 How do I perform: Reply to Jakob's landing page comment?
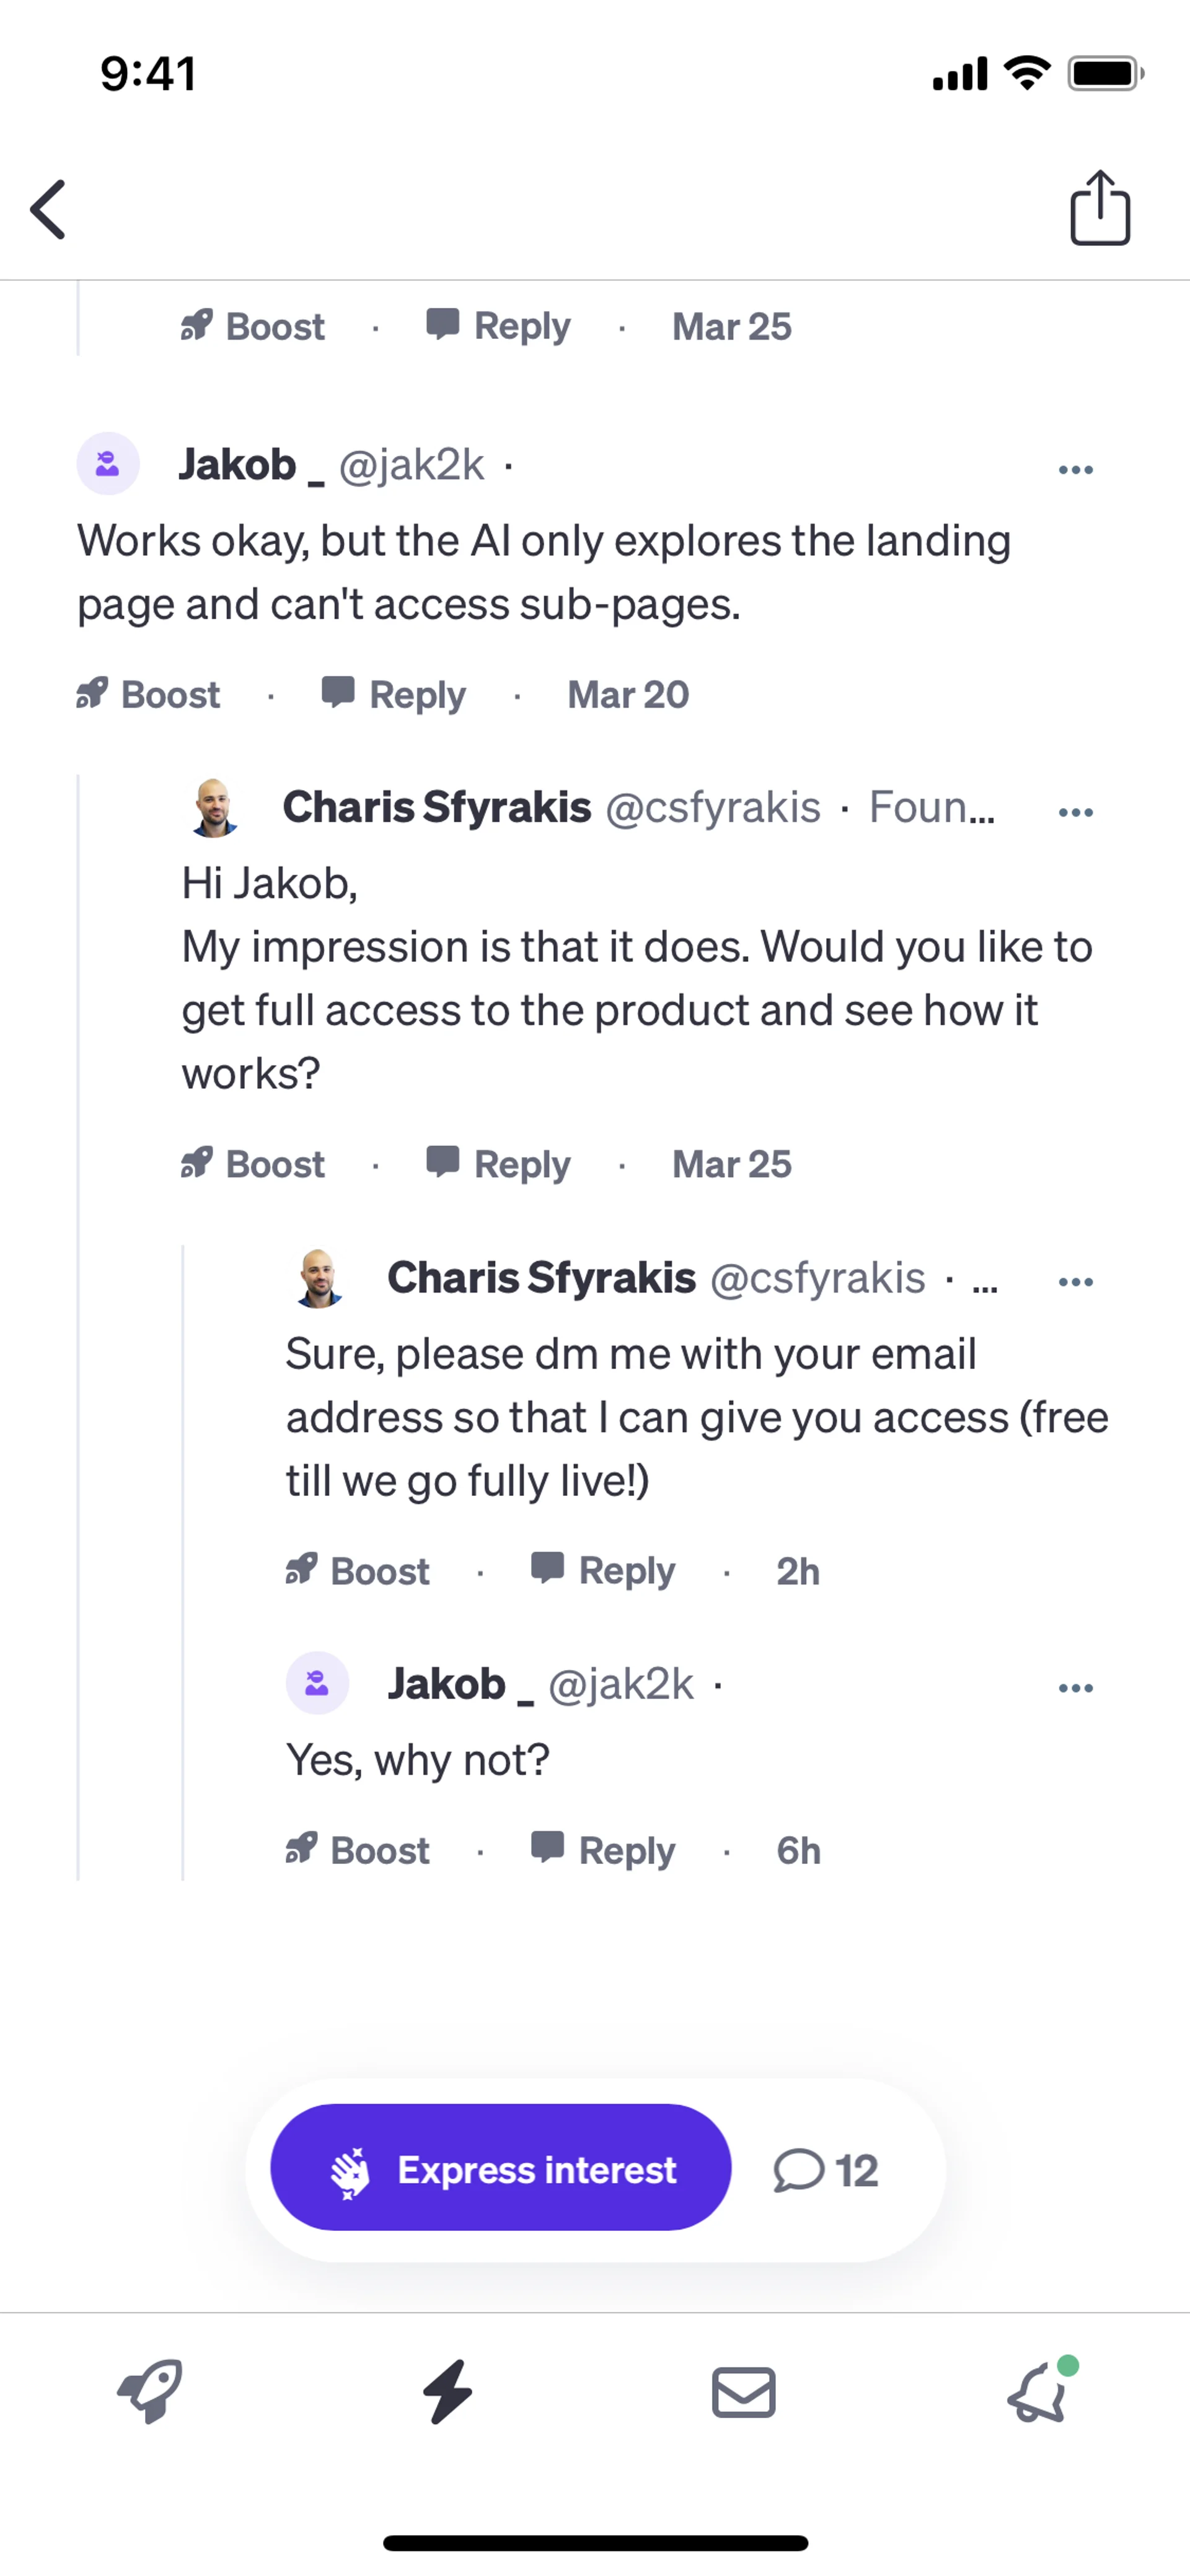point(394,694)
